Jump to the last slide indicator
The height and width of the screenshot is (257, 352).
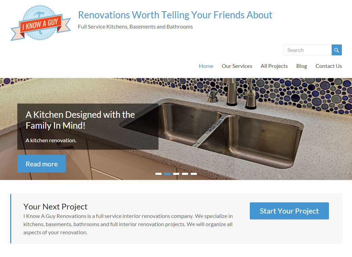194,174
